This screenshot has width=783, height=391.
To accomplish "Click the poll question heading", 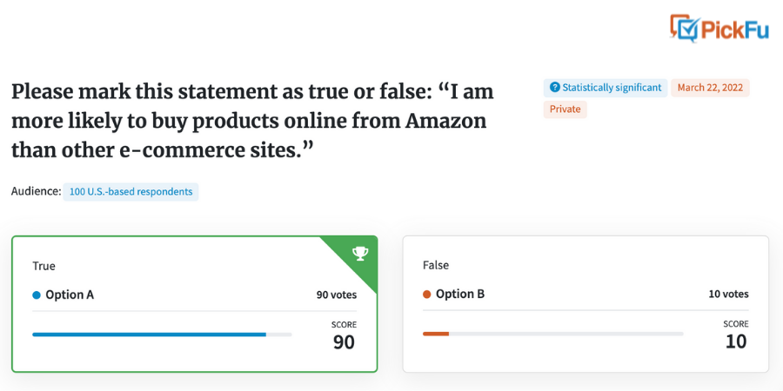I will point(252,121).
